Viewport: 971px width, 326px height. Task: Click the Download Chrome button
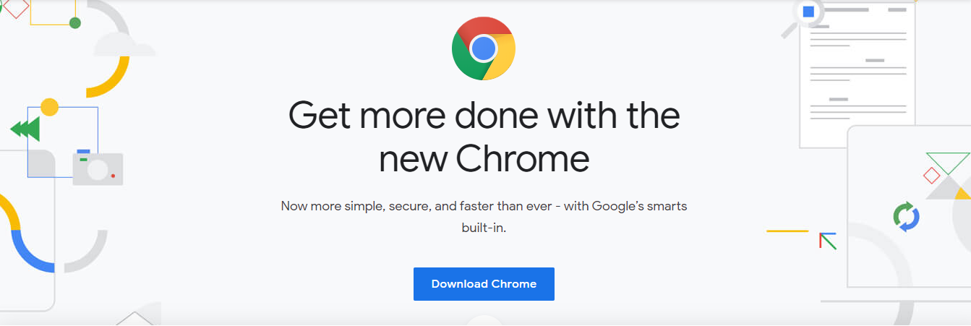click(x=484, y=284)
